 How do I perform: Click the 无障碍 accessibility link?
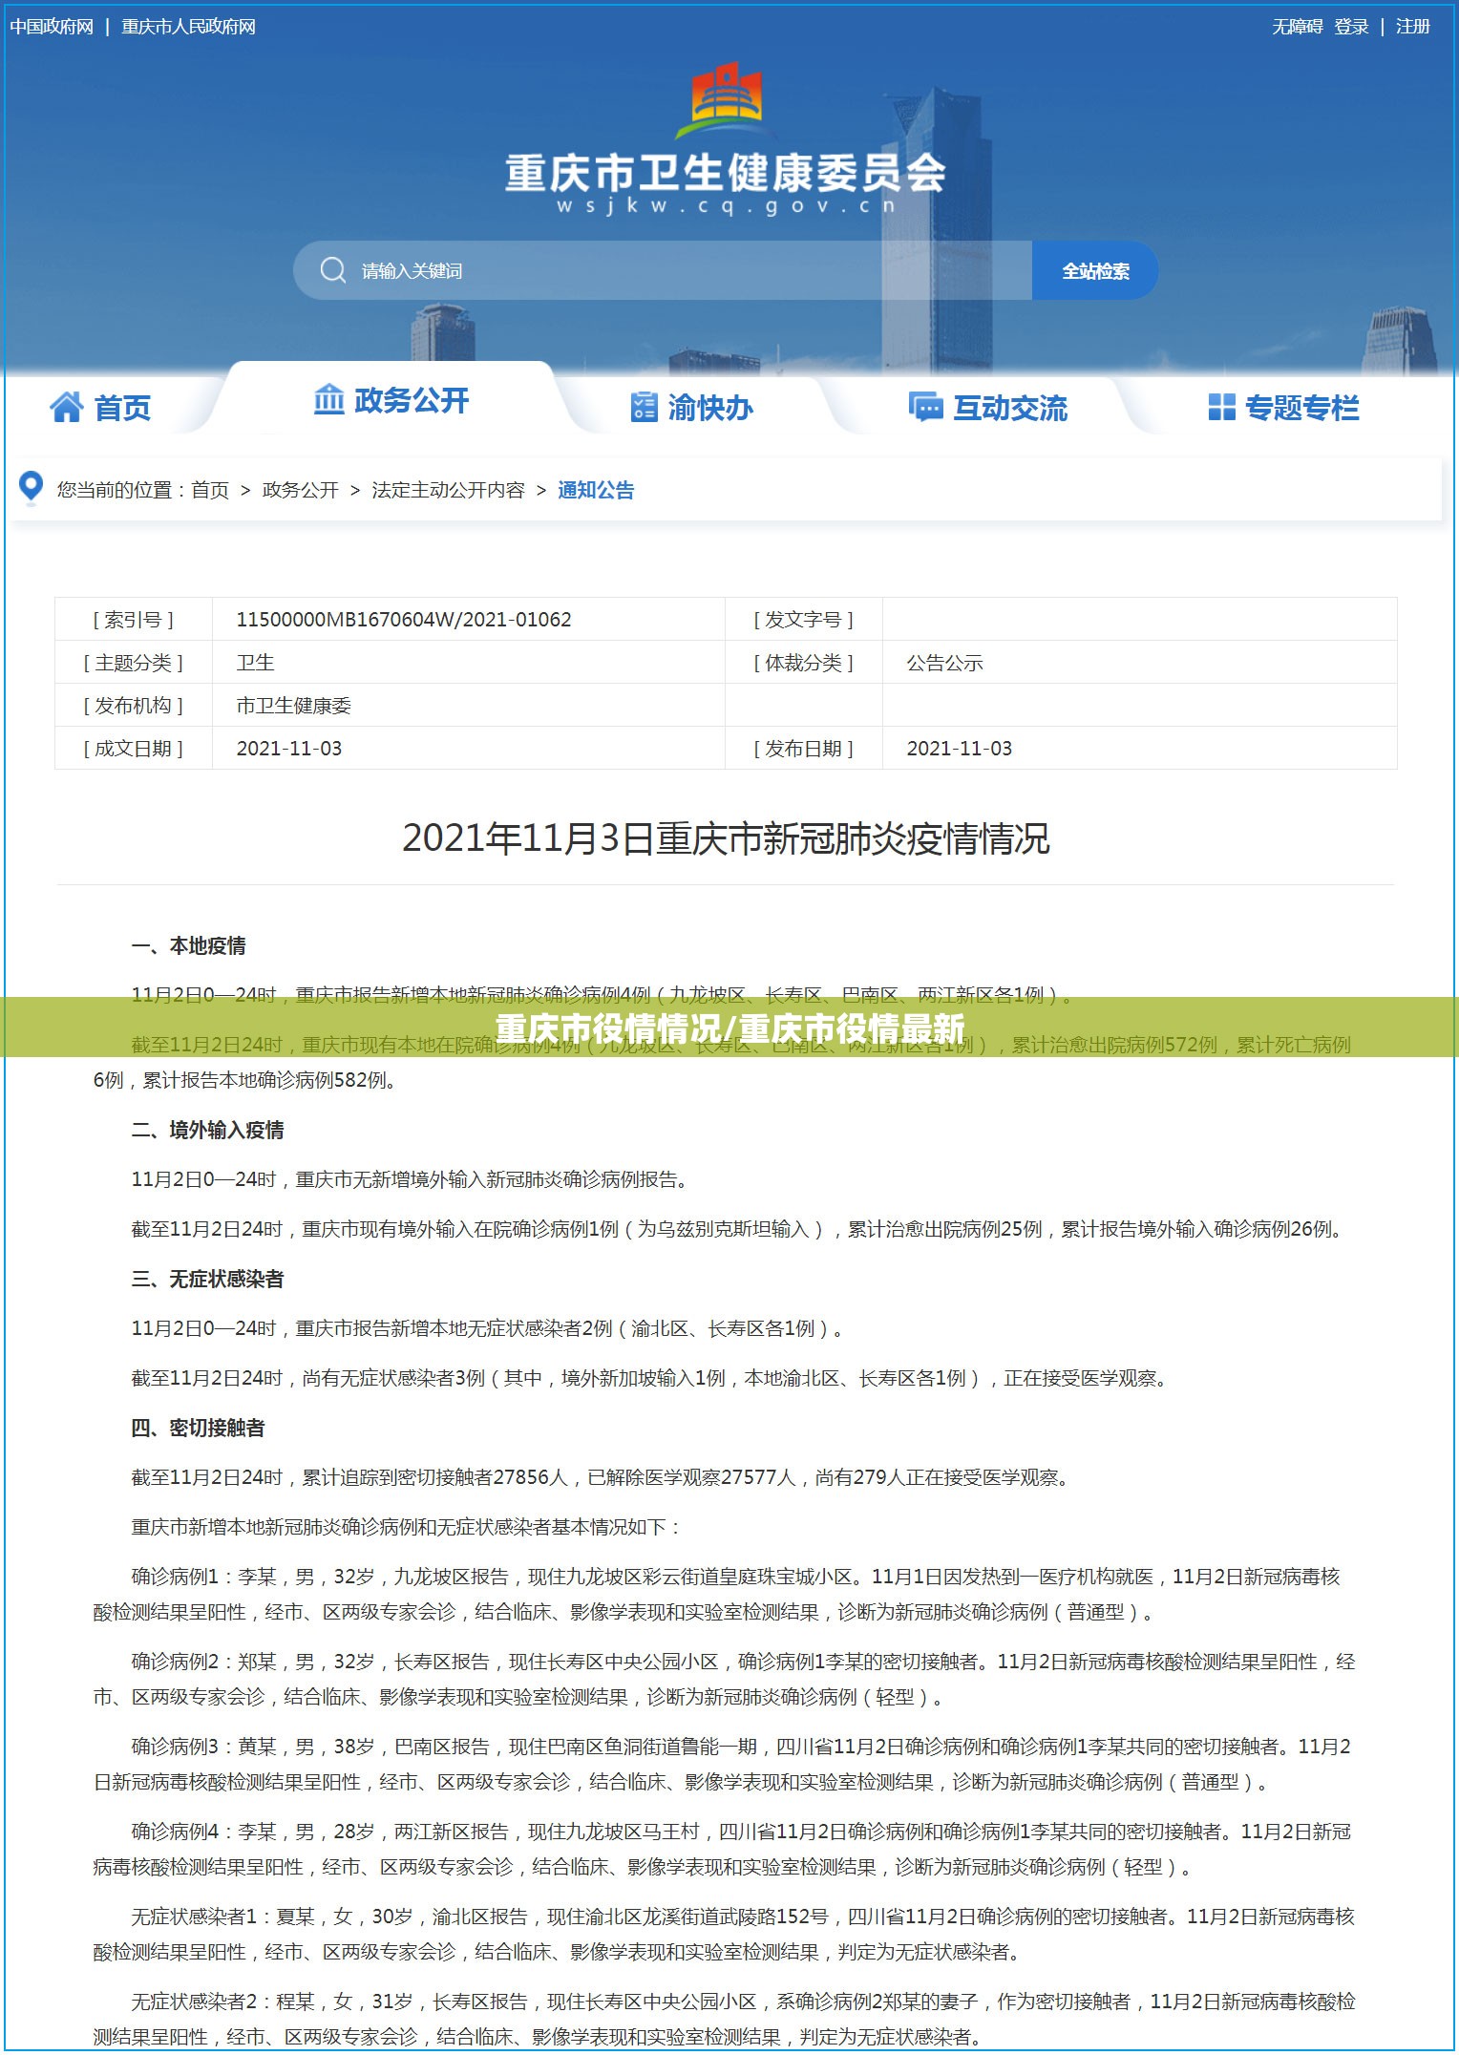pyautogui.click(x=1298, y=27)
